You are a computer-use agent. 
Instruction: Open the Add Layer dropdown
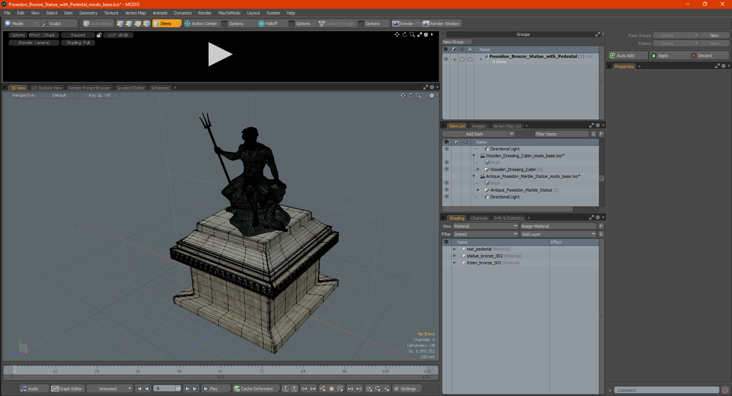click(559, 234)
